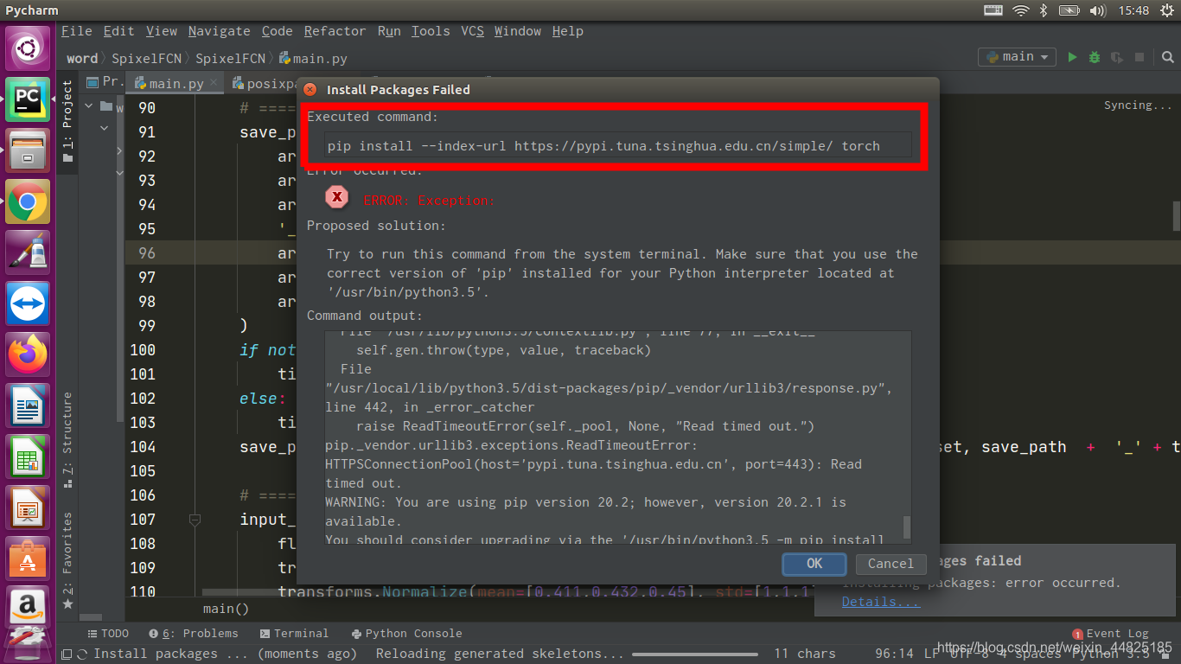Open the Refactor menu
This screenshot has width=1181, height=664.
click(335, 31)
